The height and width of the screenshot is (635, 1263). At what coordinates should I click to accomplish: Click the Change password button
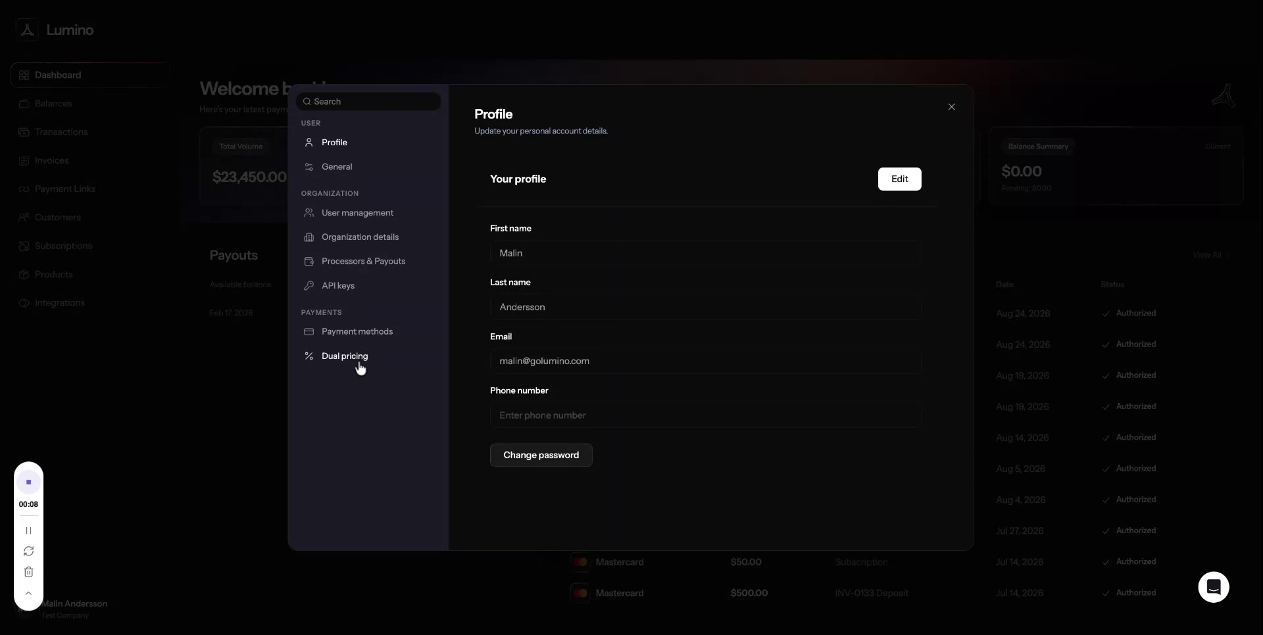tap(541, 456)
